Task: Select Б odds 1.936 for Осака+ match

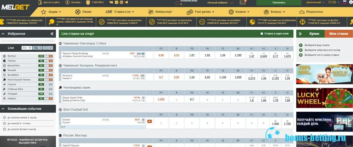Action: click(x=275, y=123)
